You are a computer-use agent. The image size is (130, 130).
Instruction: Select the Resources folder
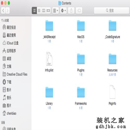[x=112, y=59]
